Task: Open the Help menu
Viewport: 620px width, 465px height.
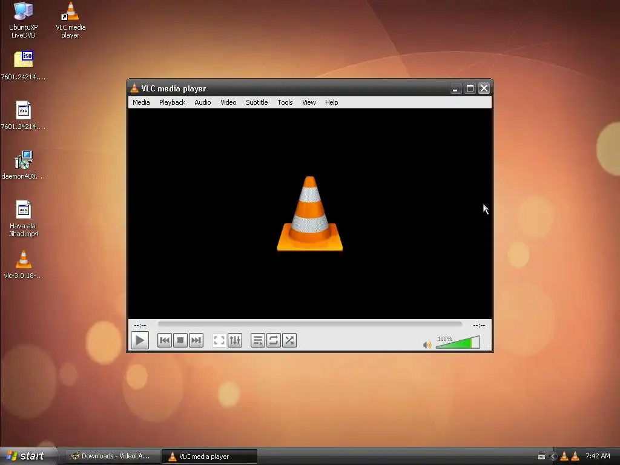Action: (331, 102)
